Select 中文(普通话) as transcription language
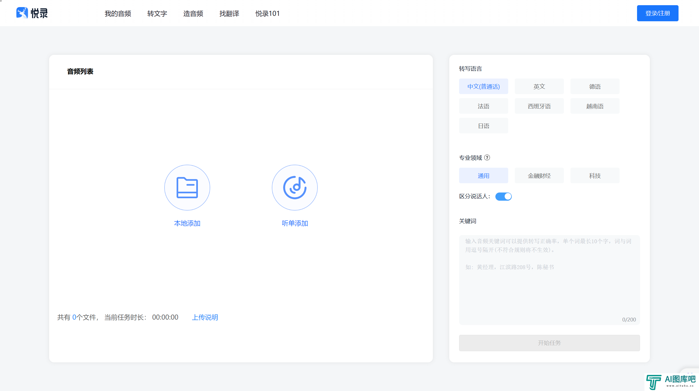 (x=483, y=86)
